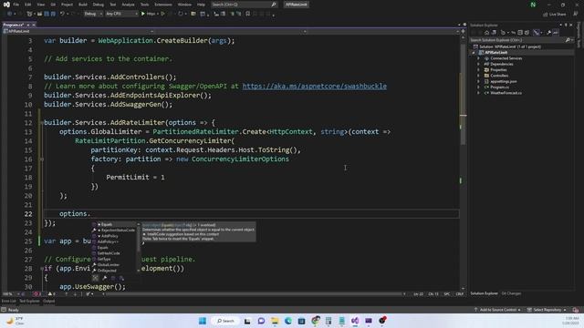The width and height of the screenshot is (584, 328).
Task: Open the Test Explorer tab
Action: point(29,301)
